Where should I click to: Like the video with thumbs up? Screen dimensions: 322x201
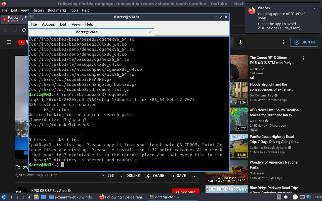pyautogui.click(x=107, y=176)
